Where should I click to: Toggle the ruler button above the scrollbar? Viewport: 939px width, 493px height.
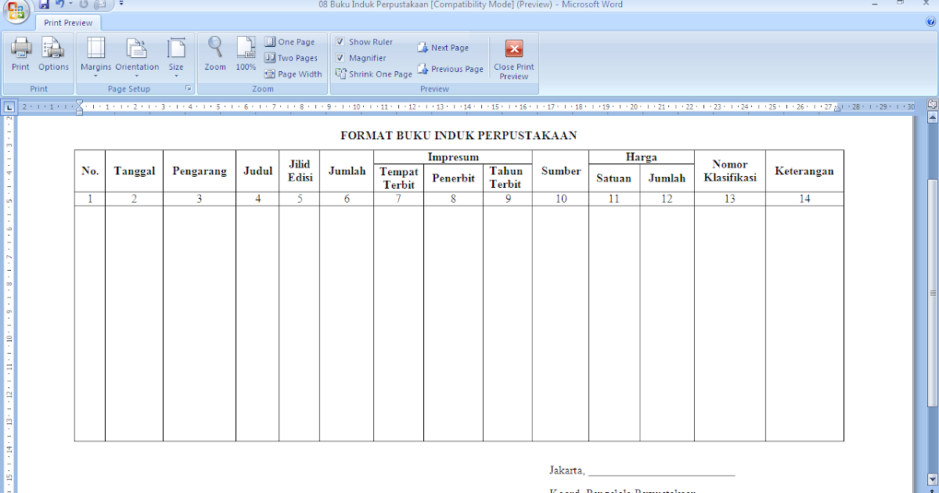pyautogui.click(x=932, y=104)
